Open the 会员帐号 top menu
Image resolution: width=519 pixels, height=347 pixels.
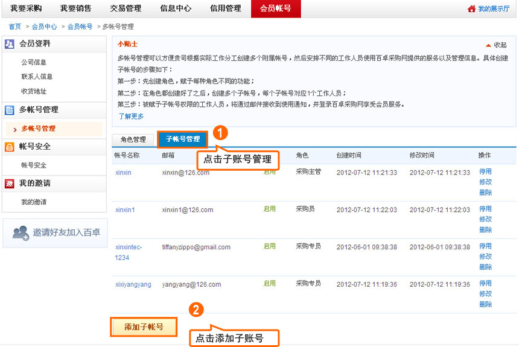pyautogui.click(x=275, y=8)
